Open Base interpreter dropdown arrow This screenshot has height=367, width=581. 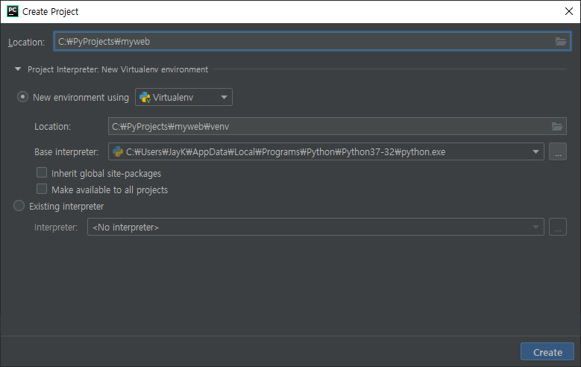[536, 151]
